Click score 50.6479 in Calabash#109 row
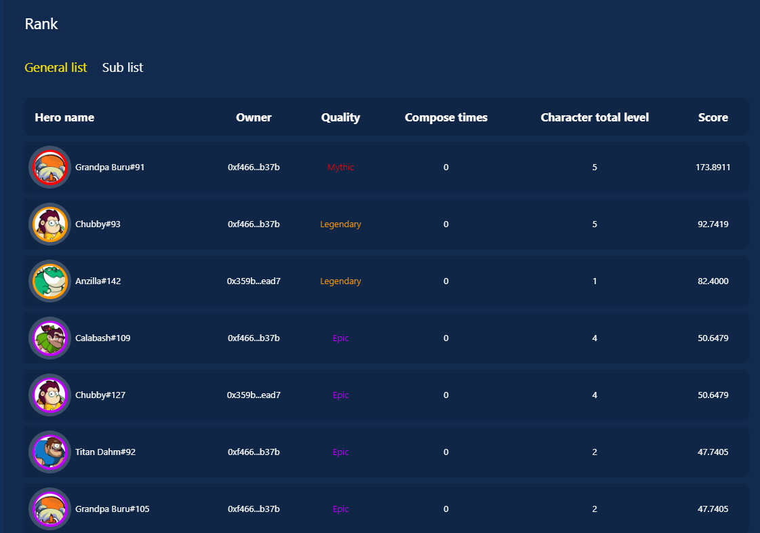This screenshot has height=533, width=760. (713, 338)
